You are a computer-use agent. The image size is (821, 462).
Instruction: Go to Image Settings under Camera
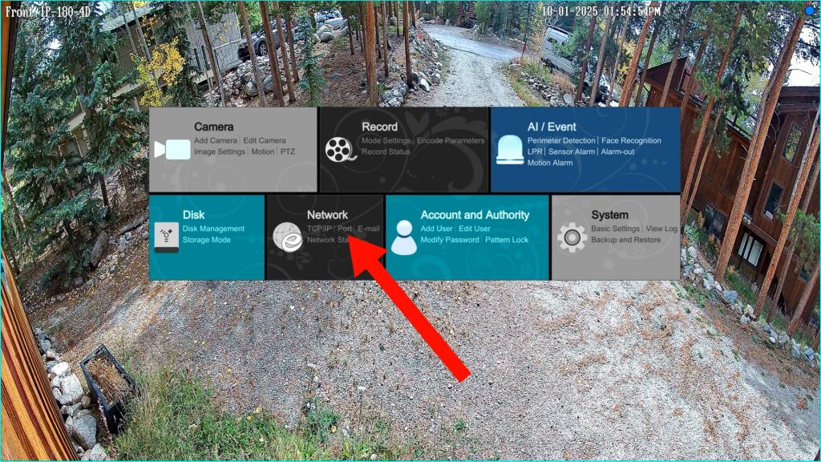[x=220, y=152]
